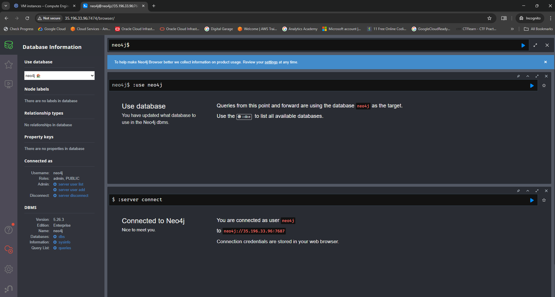The image size is (555, 297).
Task: Close the :use neo4j result frame
Action: [546, 76]
